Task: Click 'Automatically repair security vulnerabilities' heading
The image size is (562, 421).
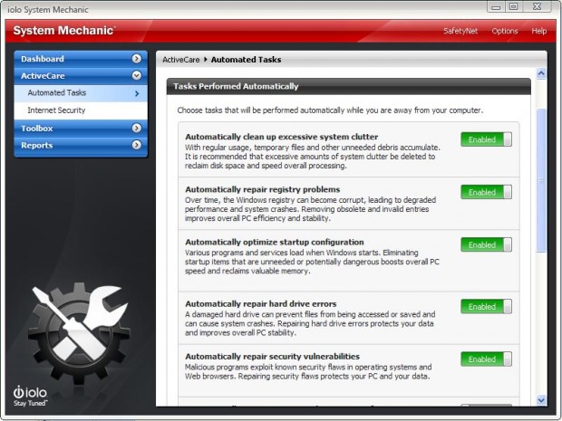Action: point(272,356)
